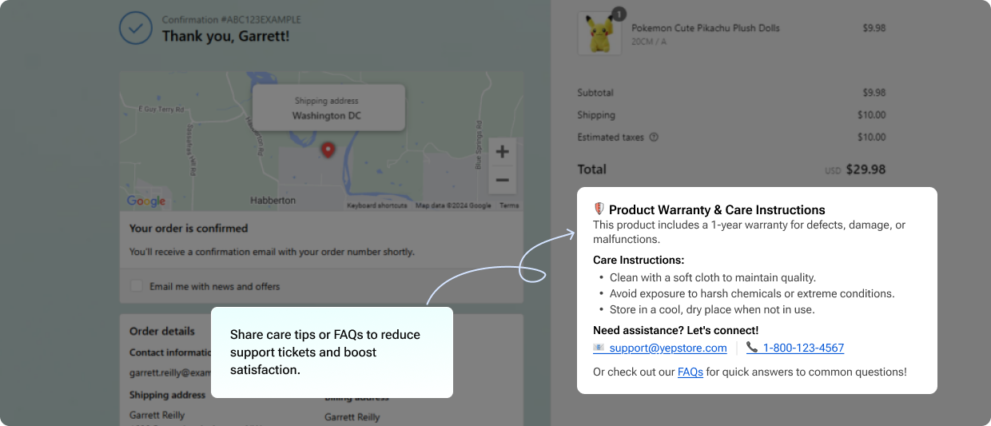Click the Google logo on the map
Screen dimensions: 991x426
(x=146, y=201)
